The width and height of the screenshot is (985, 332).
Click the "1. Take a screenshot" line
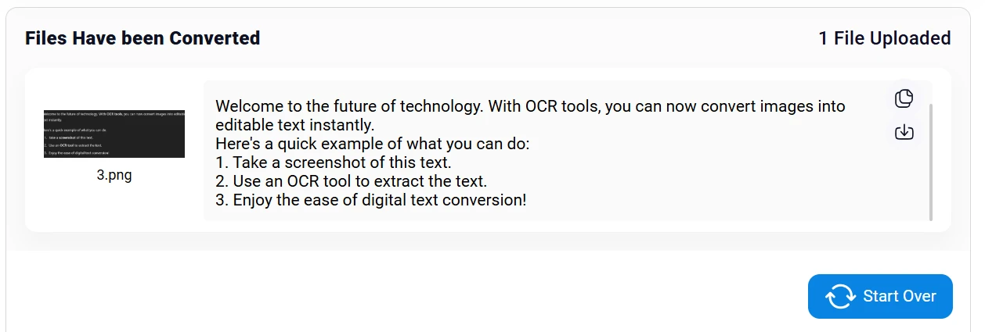(x=333, y=162)
